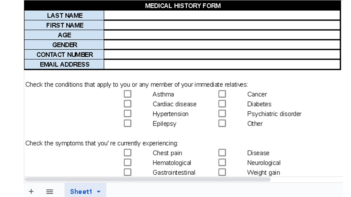Click the AGE entry cell

[x=222, y=35]
